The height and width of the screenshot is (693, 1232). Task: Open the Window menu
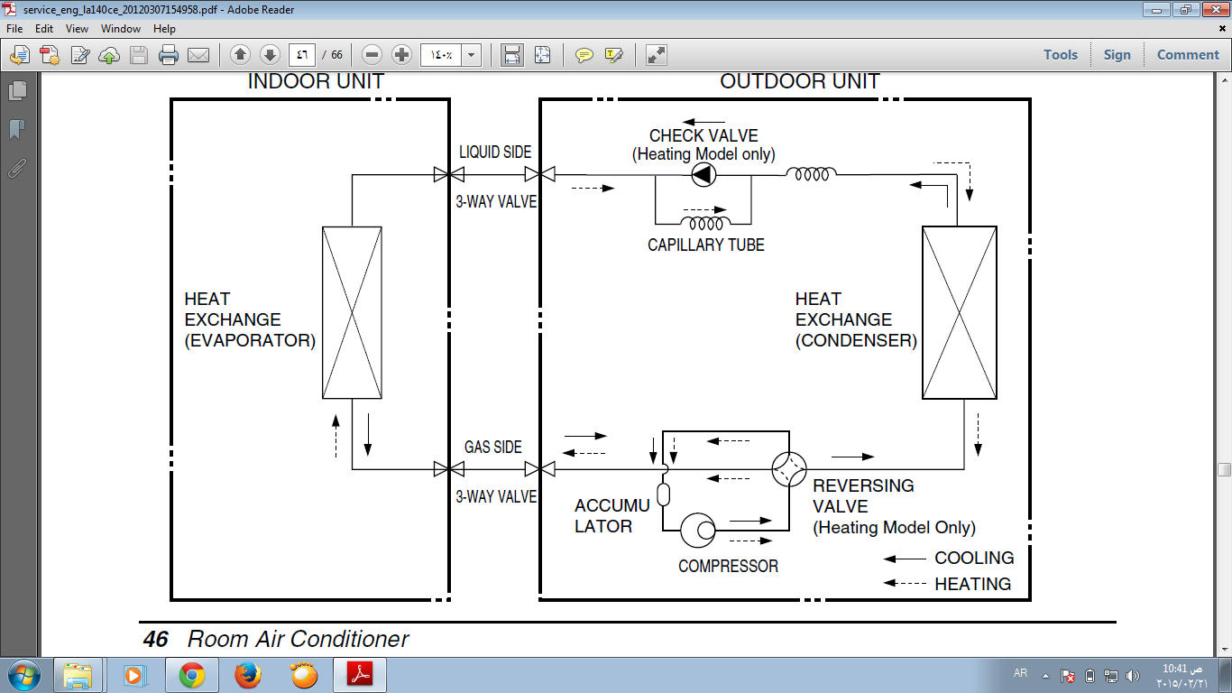[x=121, y=29]
